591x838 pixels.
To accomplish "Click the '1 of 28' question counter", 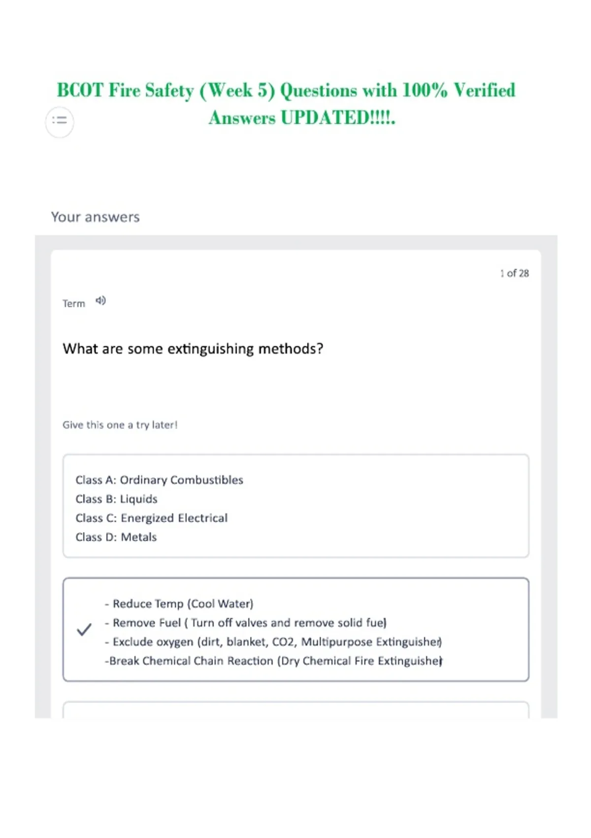I will coord(515,273).
